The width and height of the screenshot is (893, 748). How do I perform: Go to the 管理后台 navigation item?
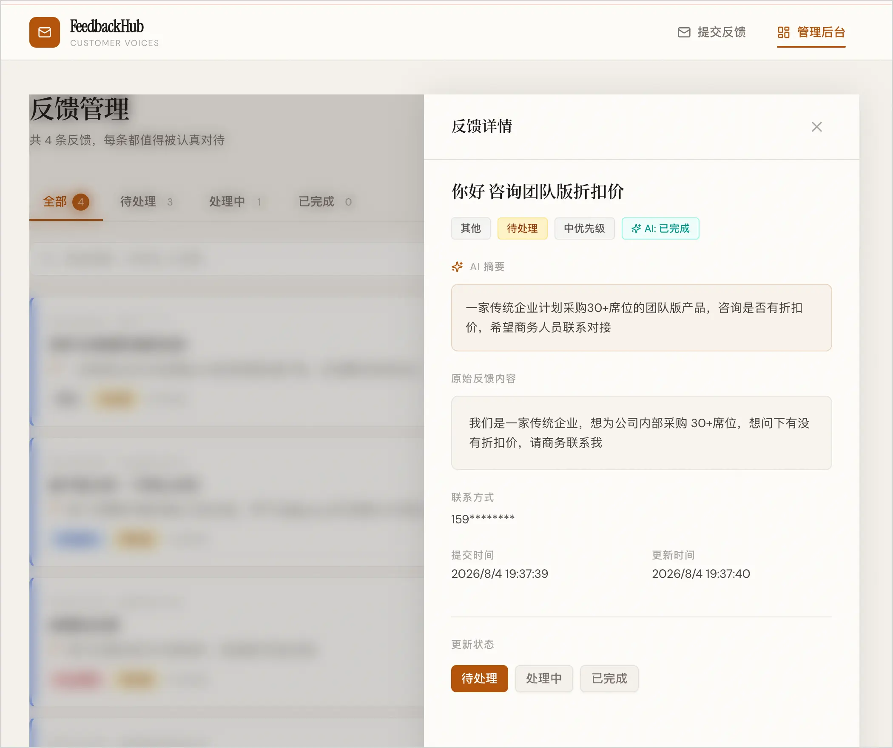[811, 32]
